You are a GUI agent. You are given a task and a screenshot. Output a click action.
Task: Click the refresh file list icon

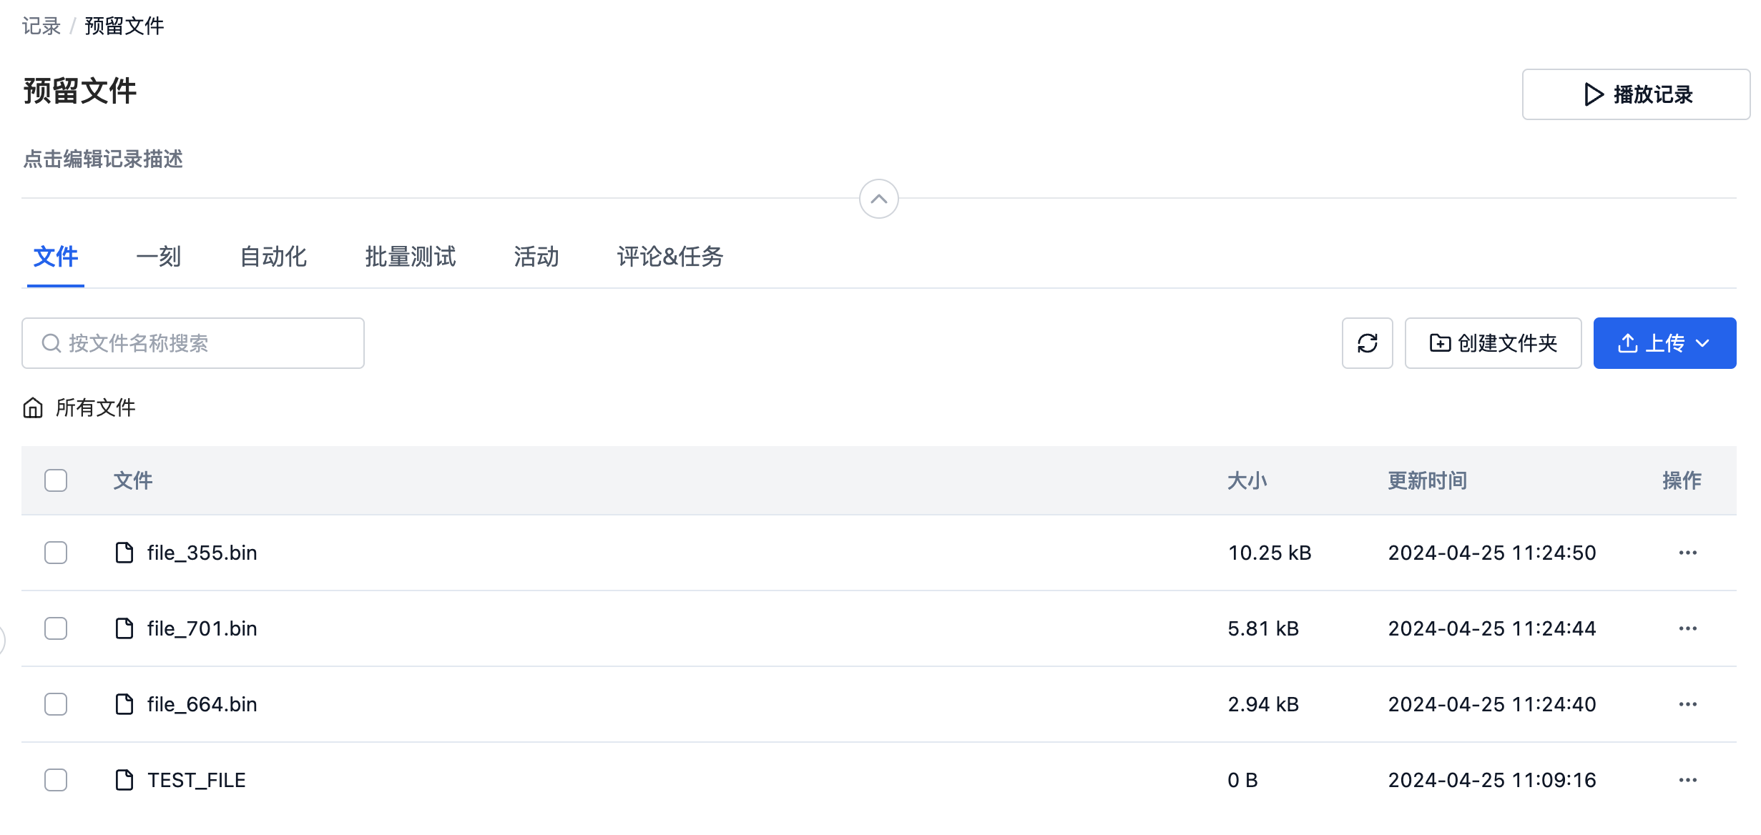coord(1367,343)
